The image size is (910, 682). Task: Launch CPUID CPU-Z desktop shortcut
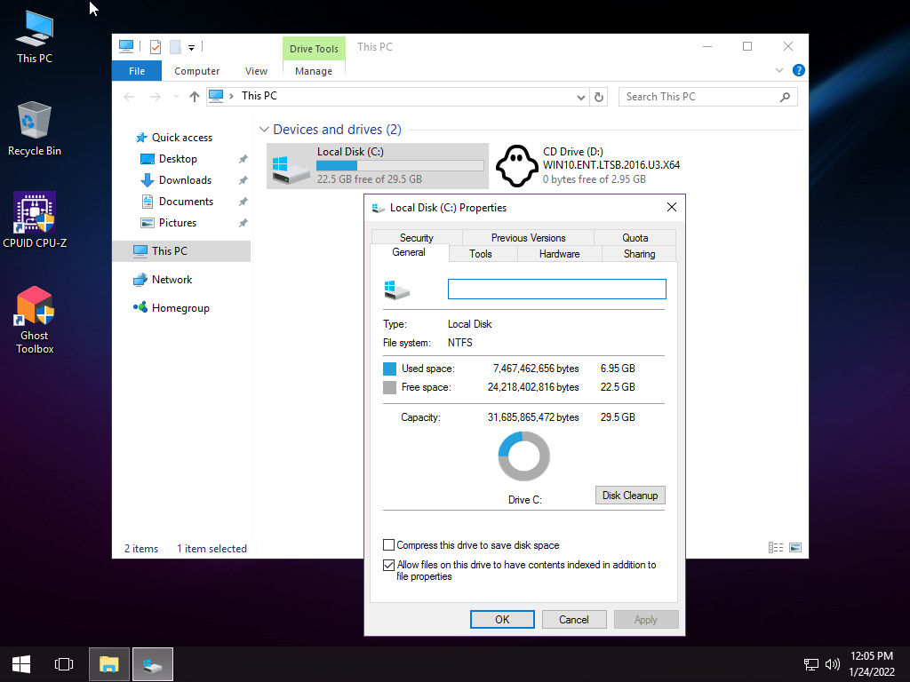(35, 220)
